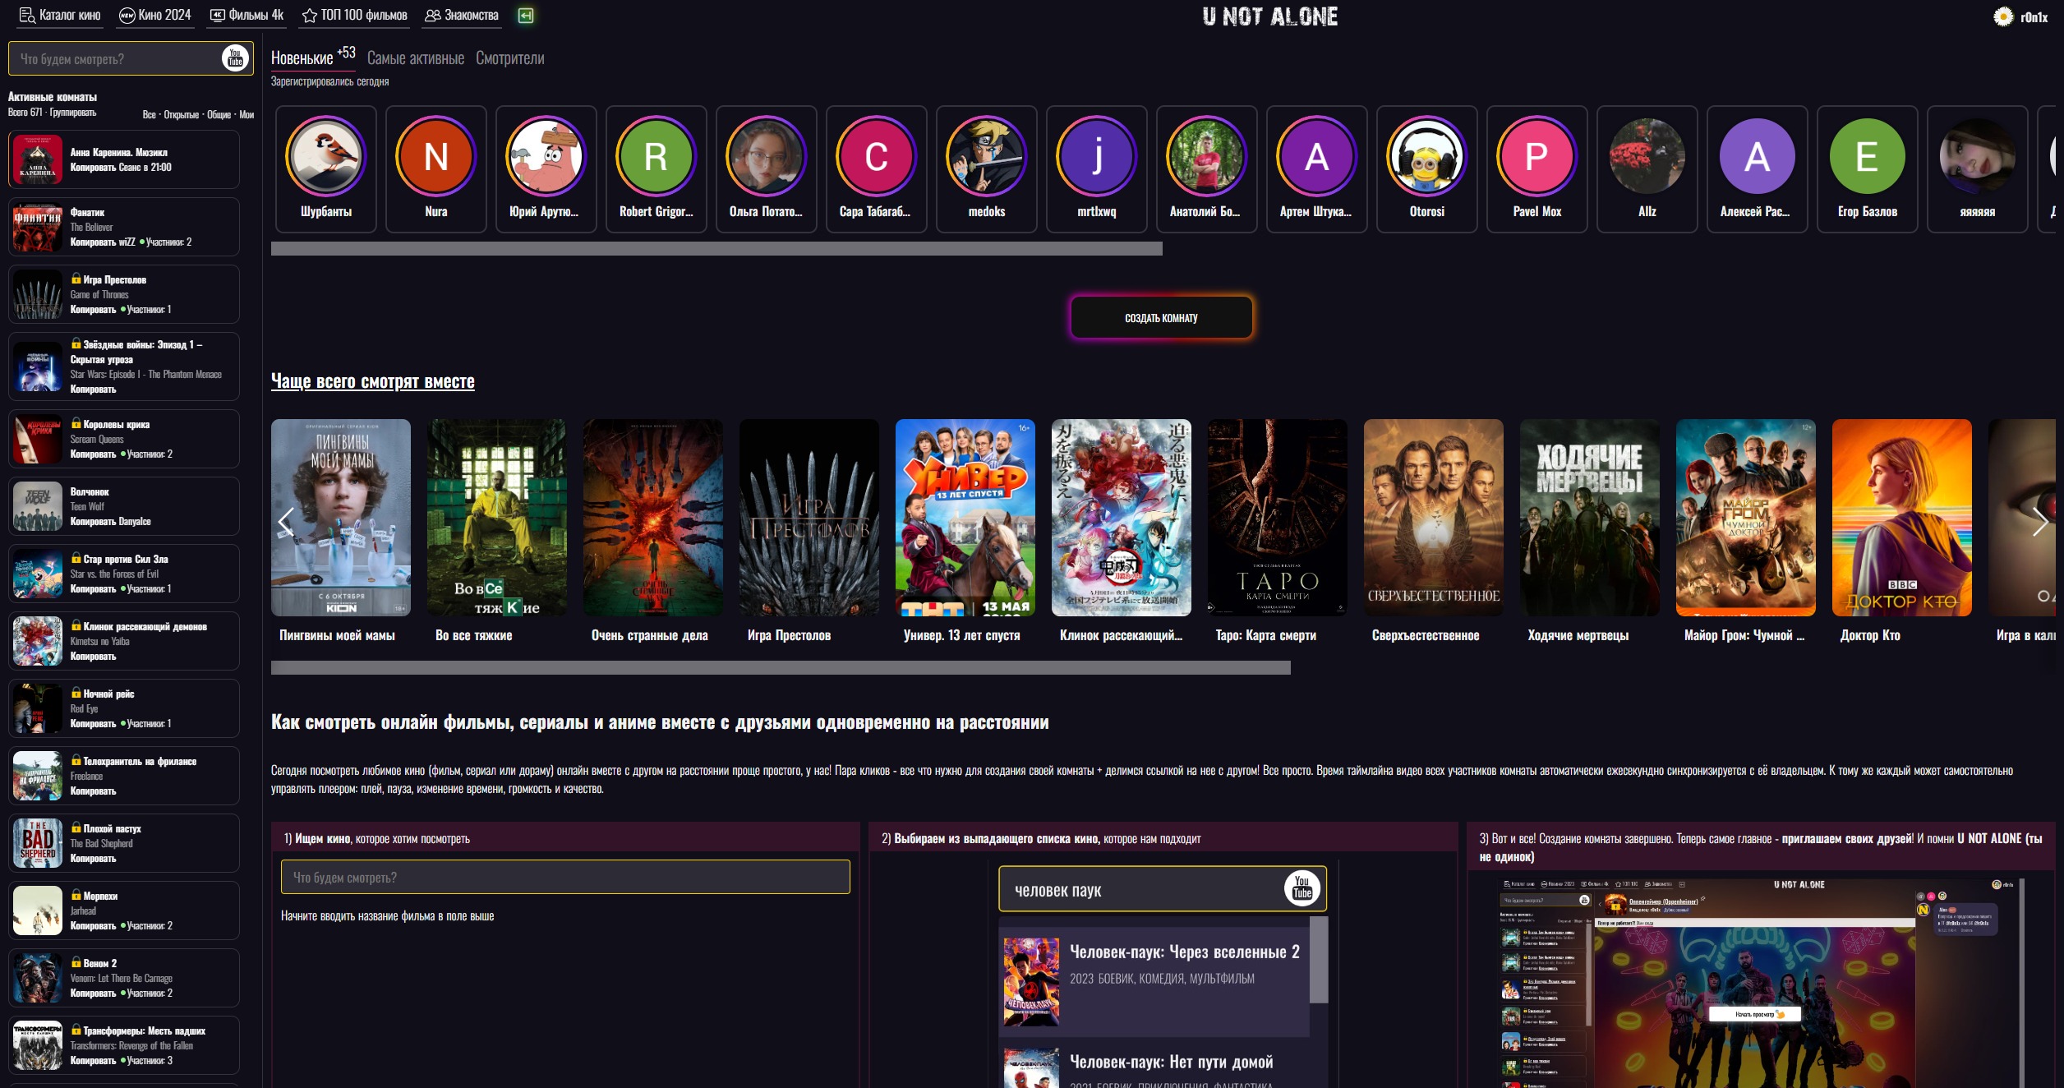Open the Каталог кино menu item
Viewport: 2064px width, 1088px height.
(60, 16)
